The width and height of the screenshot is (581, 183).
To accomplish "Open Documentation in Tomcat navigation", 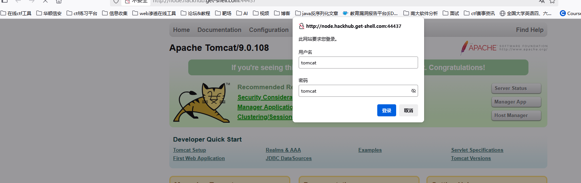I will click(219, 30).
